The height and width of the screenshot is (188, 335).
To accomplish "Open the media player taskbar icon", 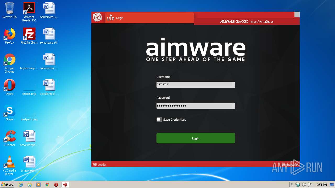I will (38, 185).
